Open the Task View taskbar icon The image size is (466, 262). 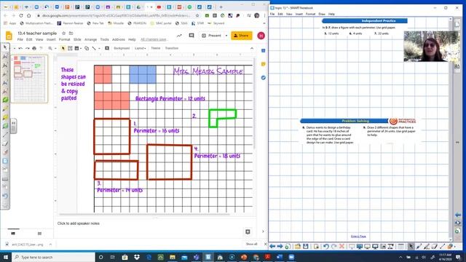[x=113, y=257]
